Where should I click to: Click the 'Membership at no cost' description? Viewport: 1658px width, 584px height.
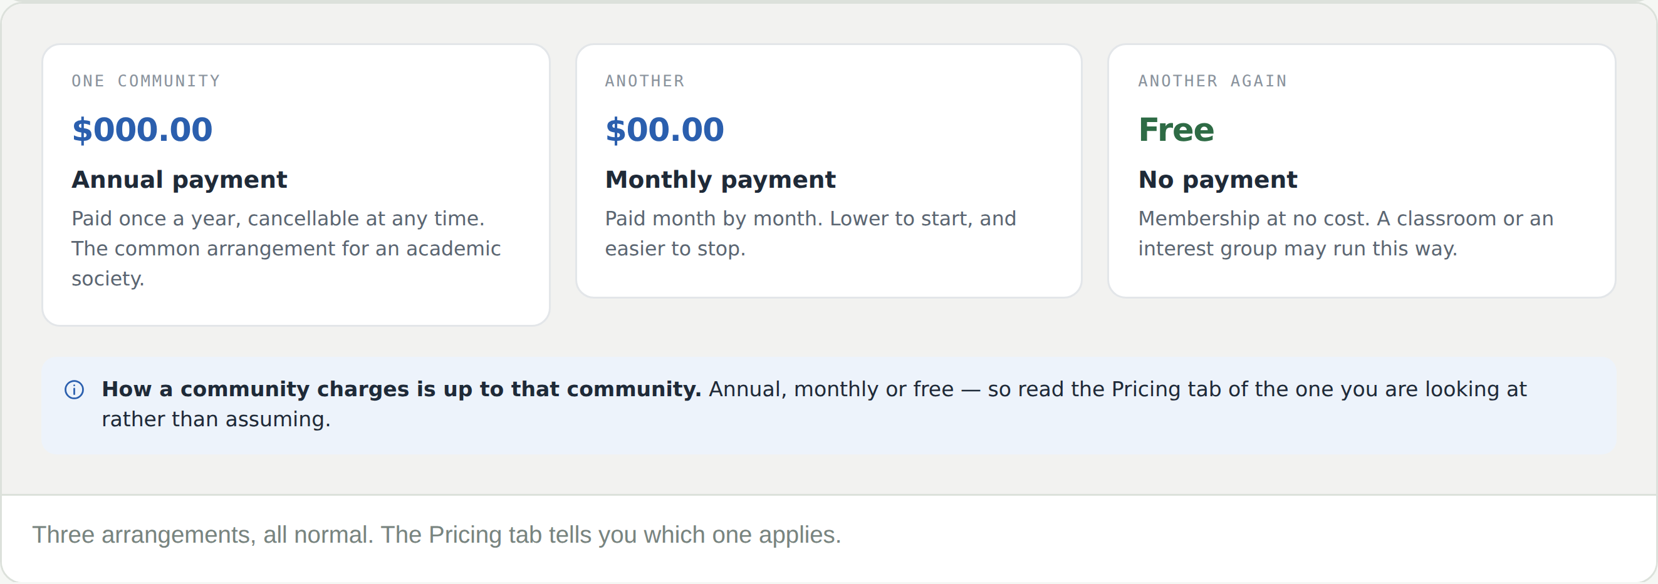coord(1345,233)
